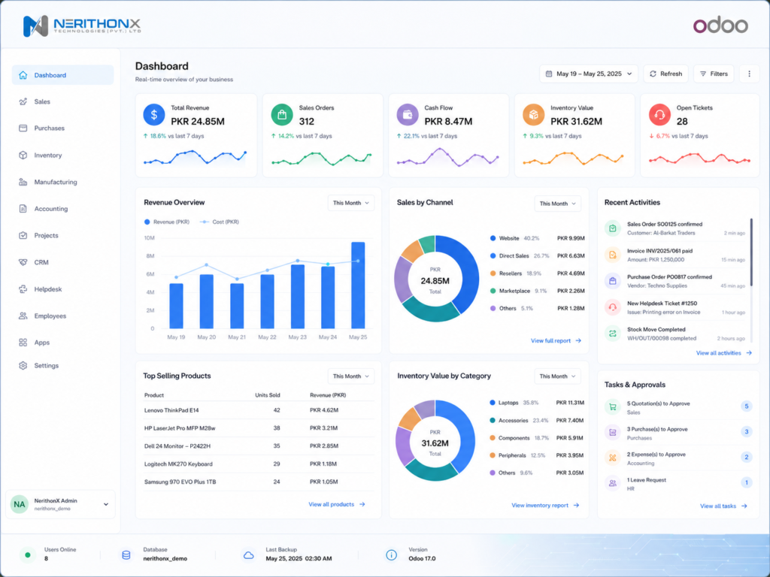Screen dimensions: 770x577
Task: Open View inventory report link
Action: pos(545,506)
